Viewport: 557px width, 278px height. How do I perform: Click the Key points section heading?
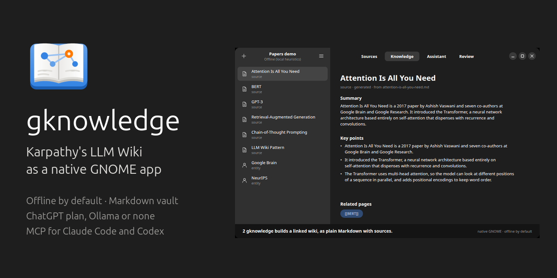(352, 138)
